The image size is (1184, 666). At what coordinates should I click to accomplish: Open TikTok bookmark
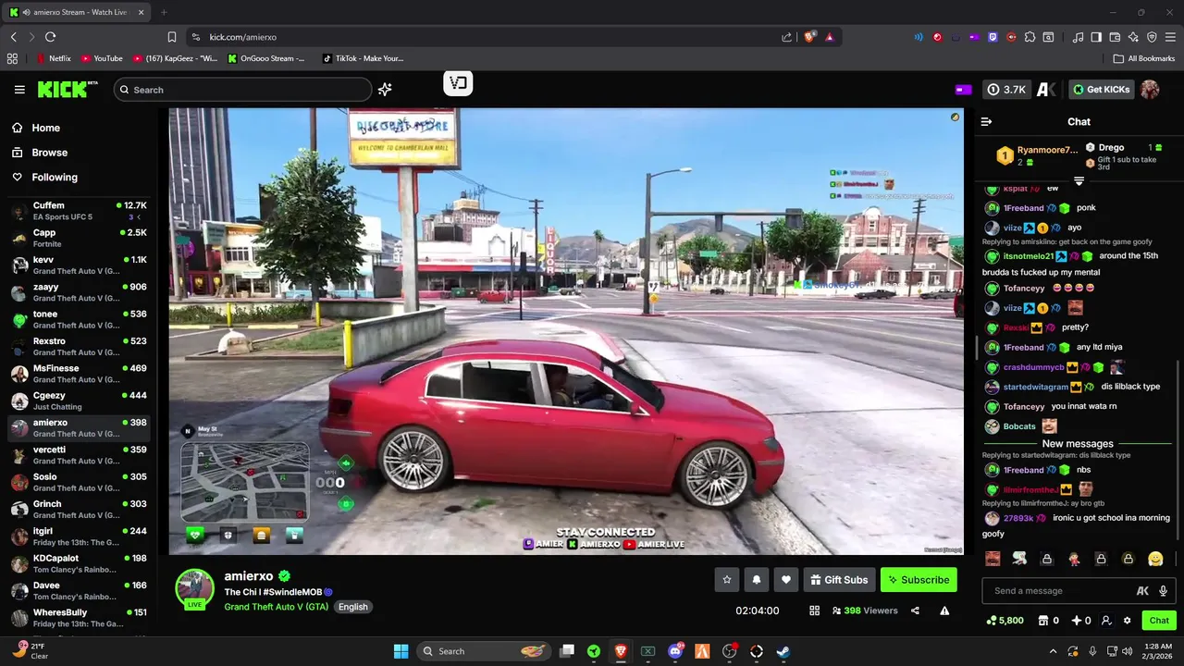pos(364,58)
